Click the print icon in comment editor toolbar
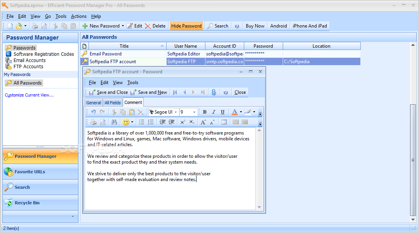 click(94, 122)
